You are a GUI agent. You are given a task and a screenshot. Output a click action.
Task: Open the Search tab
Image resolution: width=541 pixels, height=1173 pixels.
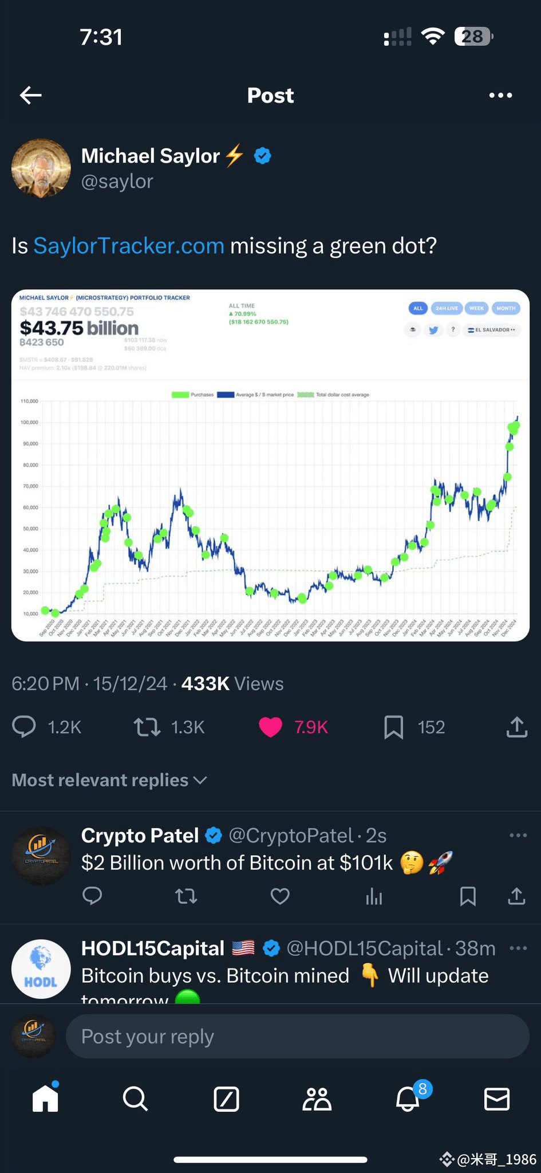135,1099
